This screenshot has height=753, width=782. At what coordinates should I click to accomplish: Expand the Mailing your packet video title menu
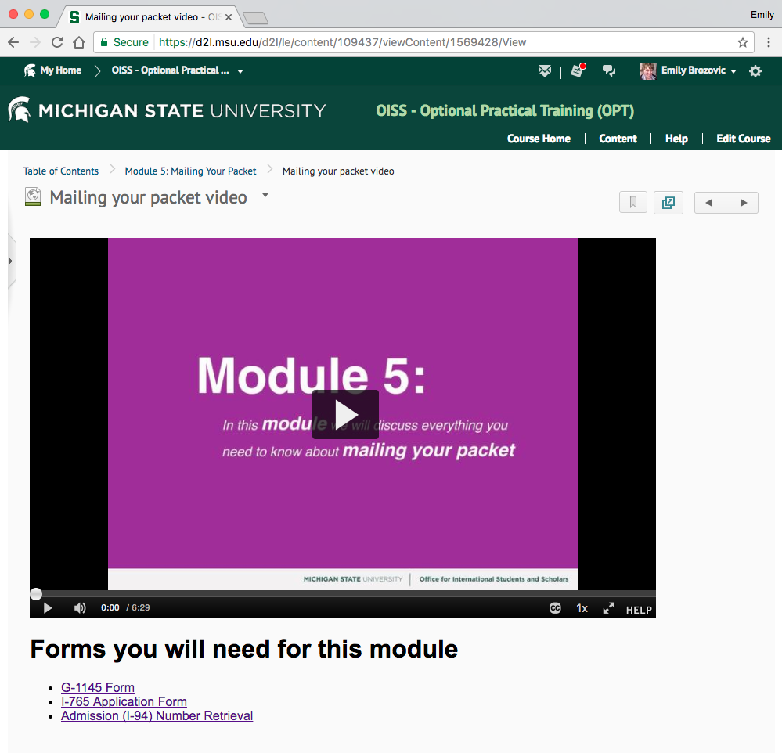pyautogui.click(x=265, y=196)
